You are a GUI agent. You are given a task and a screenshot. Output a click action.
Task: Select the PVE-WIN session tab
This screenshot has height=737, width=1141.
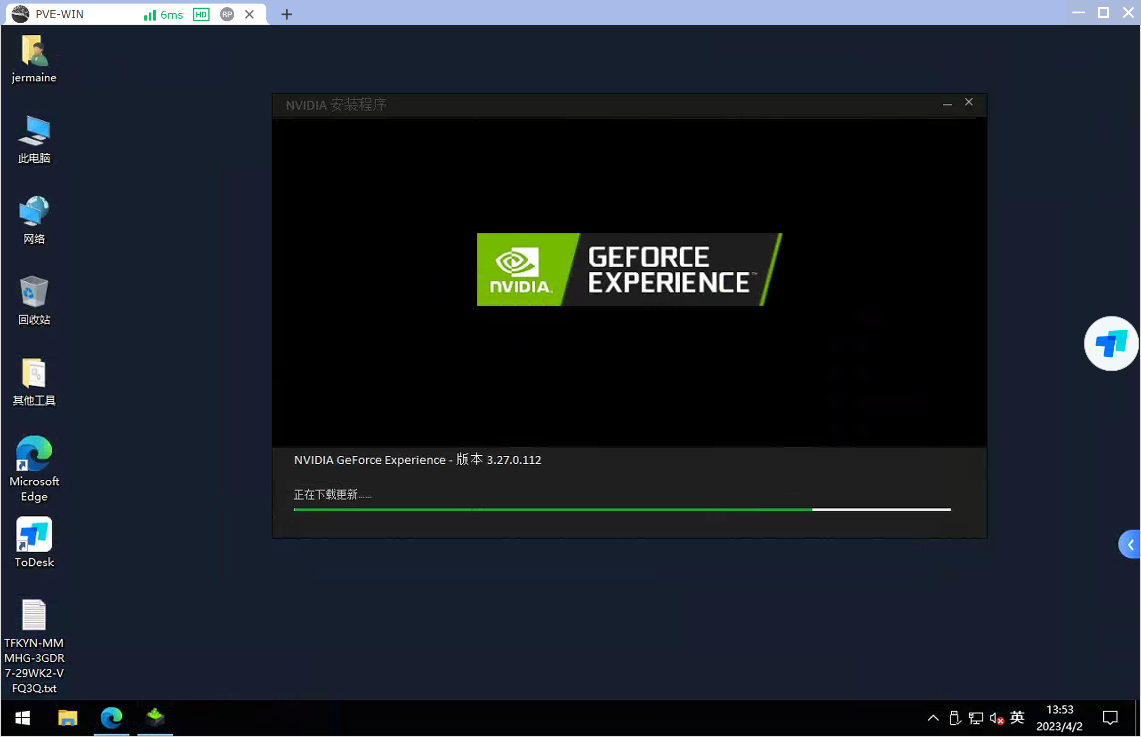tap(136, 14)
